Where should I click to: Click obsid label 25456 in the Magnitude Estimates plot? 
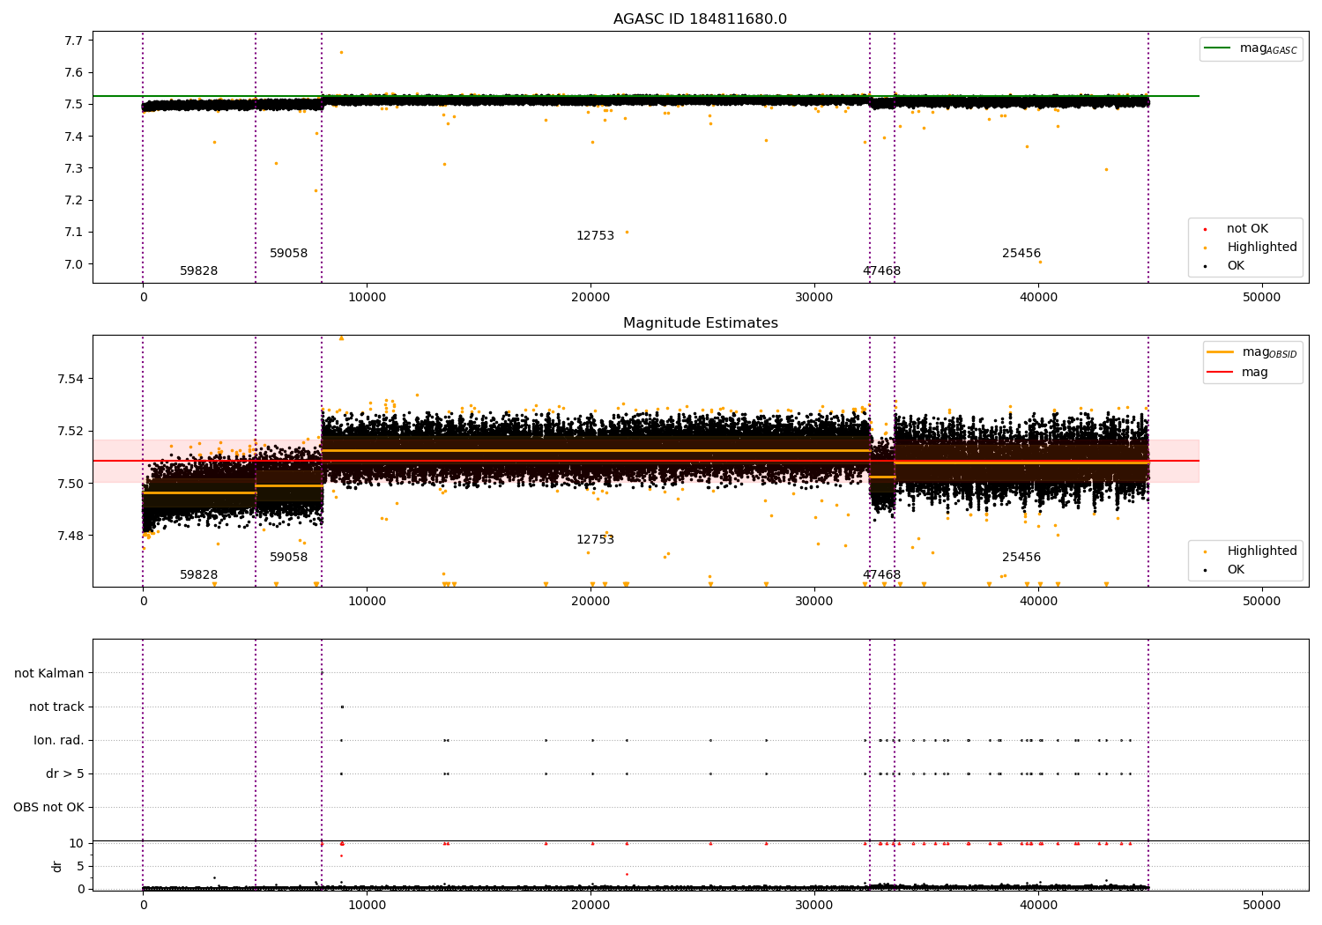pos(1021,558)
